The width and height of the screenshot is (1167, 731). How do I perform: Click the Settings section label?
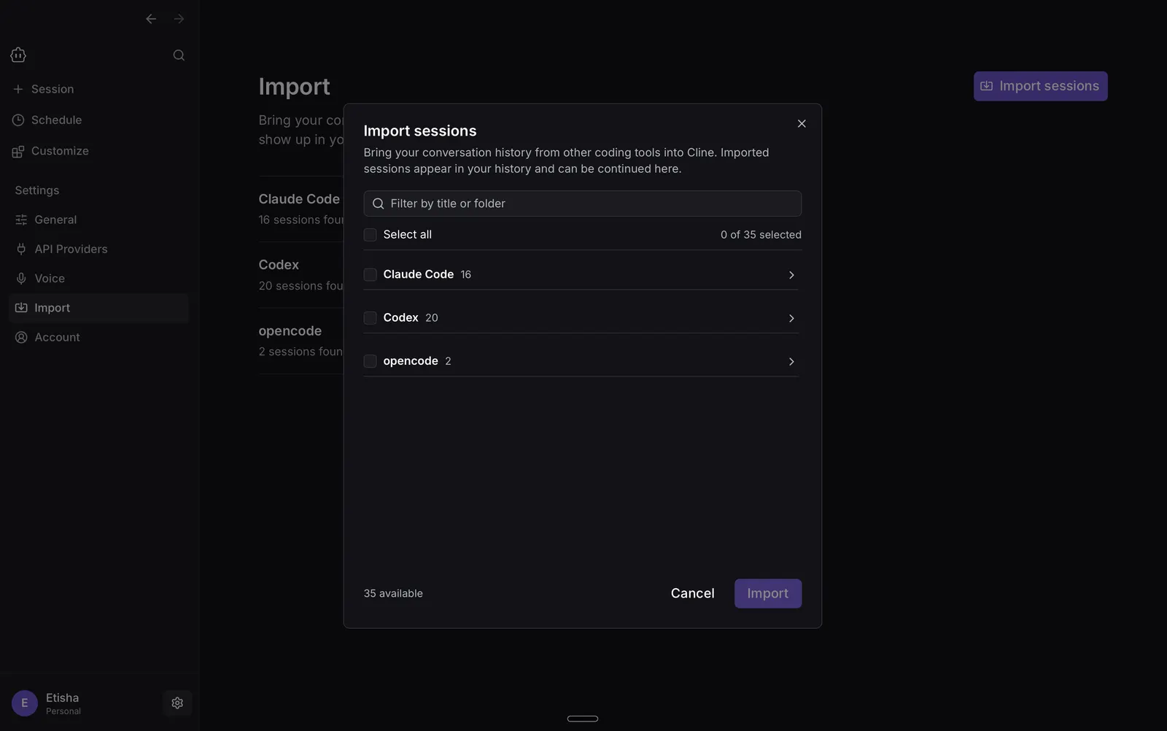coord(37,190)
